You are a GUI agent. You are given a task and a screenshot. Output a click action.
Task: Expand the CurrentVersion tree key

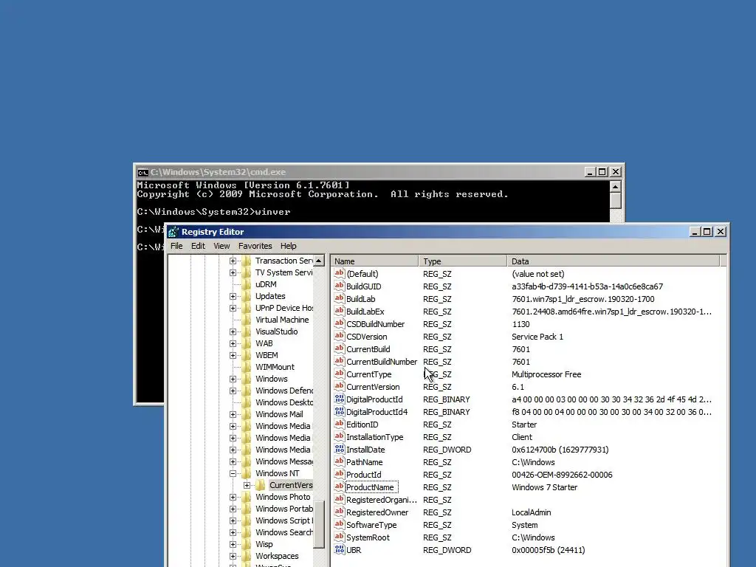pyautogui.click(x=247, y=486)
